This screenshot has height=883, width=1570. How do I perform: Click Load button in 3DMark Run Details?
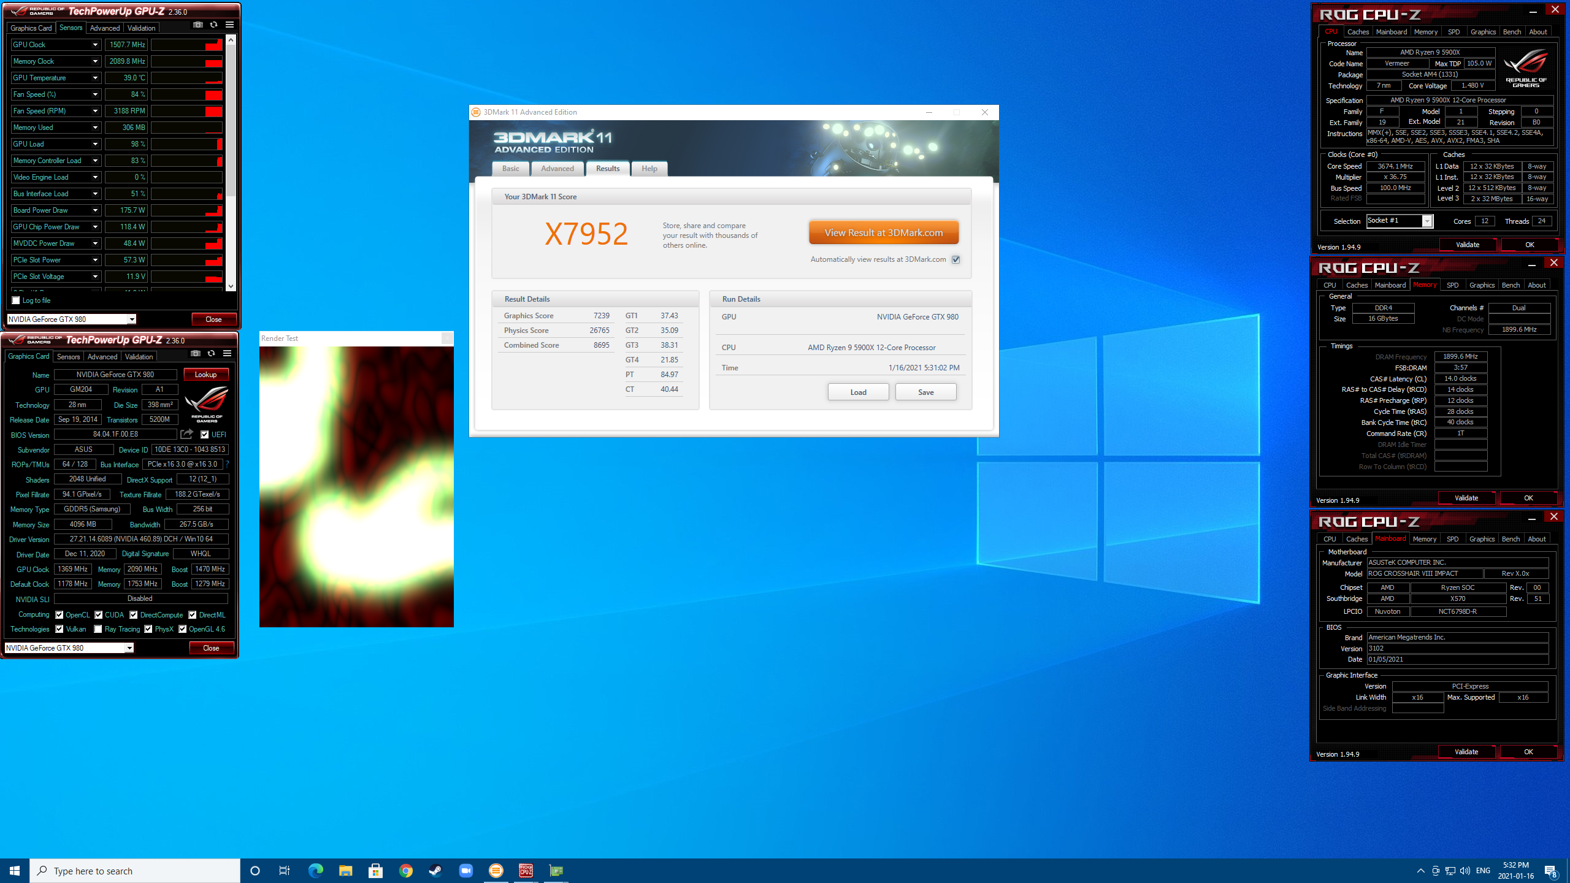(x=859, y=392)
